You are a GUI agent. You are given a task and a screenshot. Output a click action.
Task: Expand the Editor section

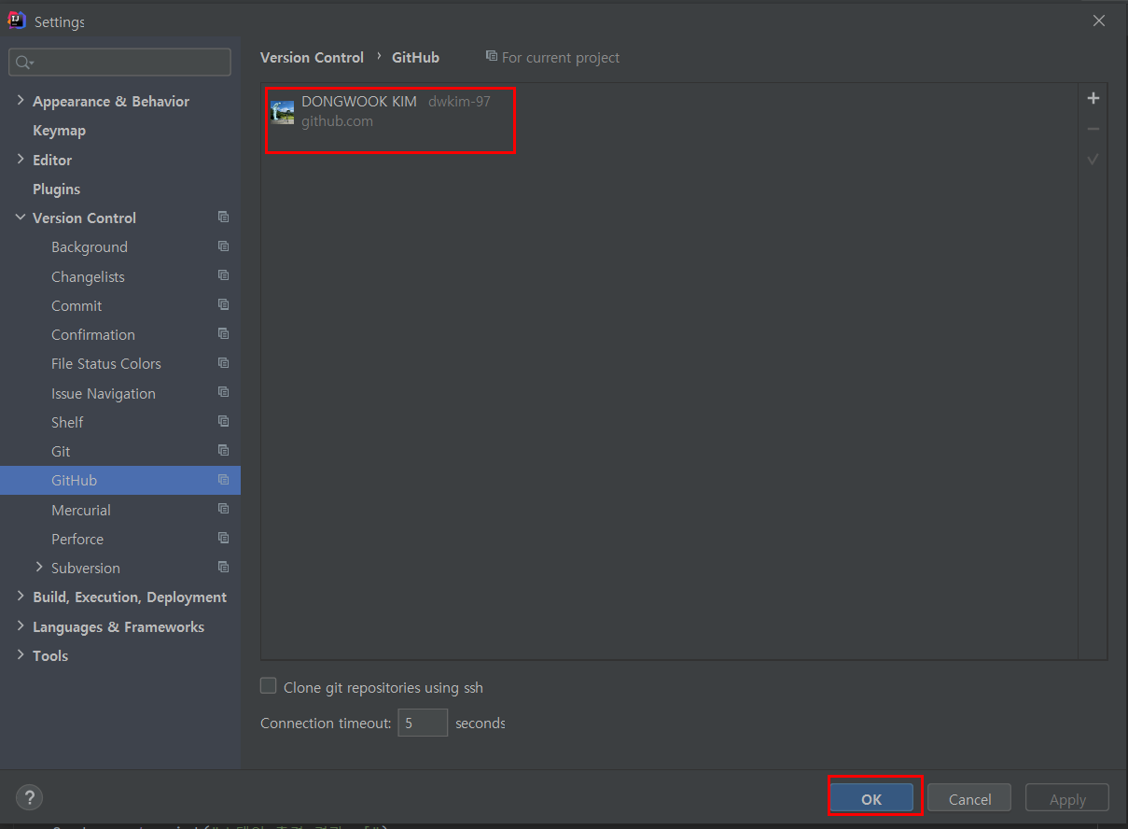pyautogui.click(x=21, y=160)
